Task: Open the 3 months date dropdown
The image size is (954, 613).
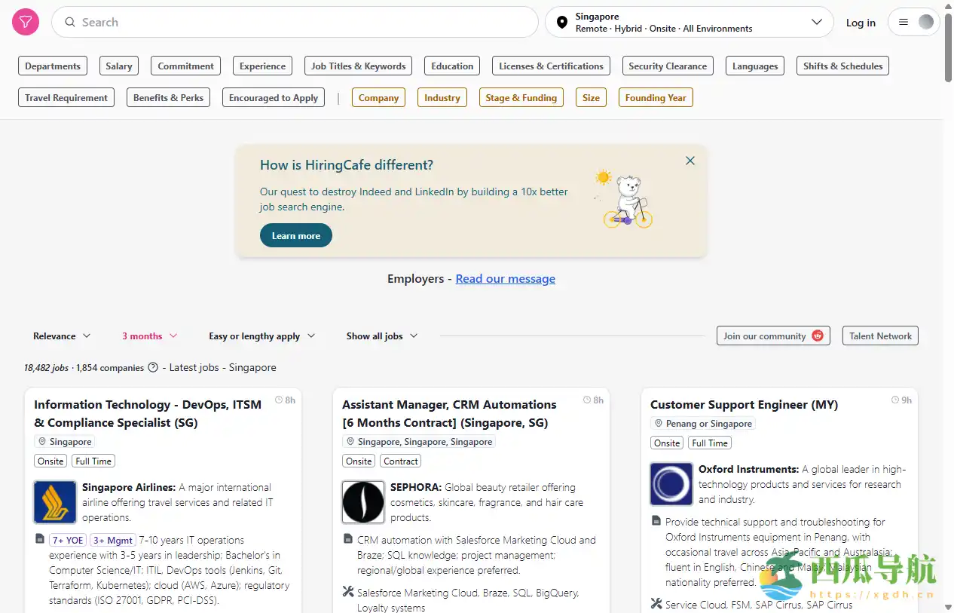Action: [149, 336]
